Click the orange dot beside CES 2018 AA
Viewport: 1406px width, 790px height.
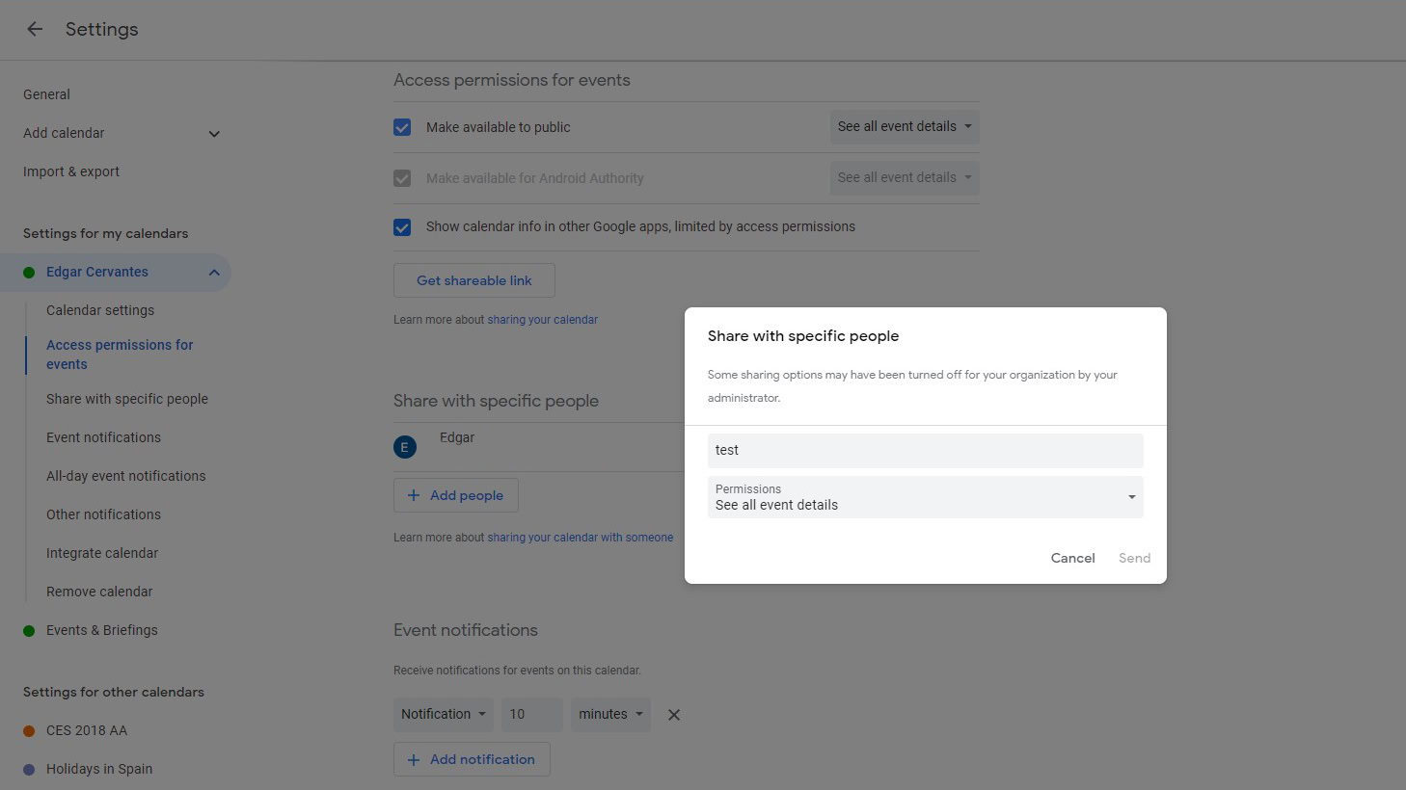(28, 730)
